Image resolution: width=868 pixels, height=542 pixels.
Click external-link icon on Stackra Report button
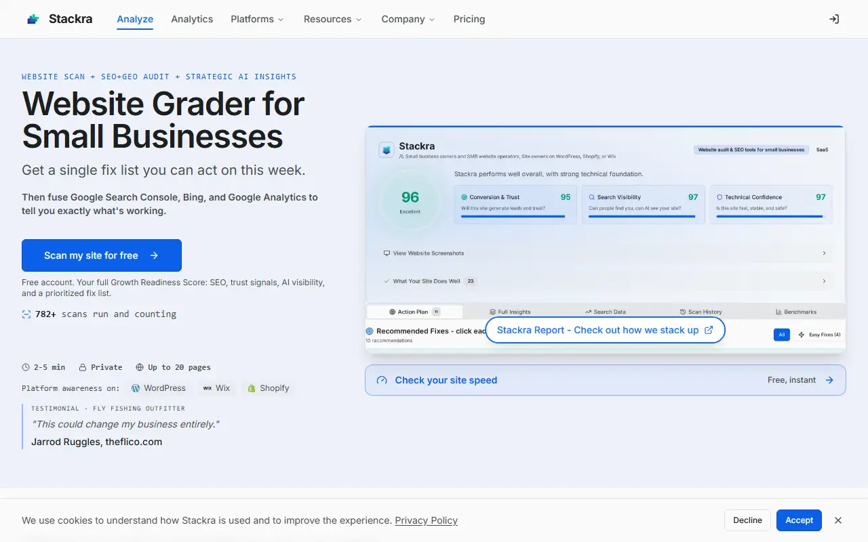point(709,330)
